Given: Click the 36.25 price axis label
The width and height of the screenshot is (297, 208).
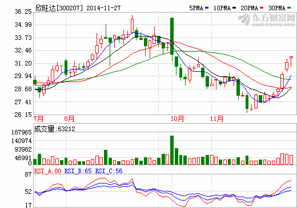Looking at the screenshot, I should (23, 11).
